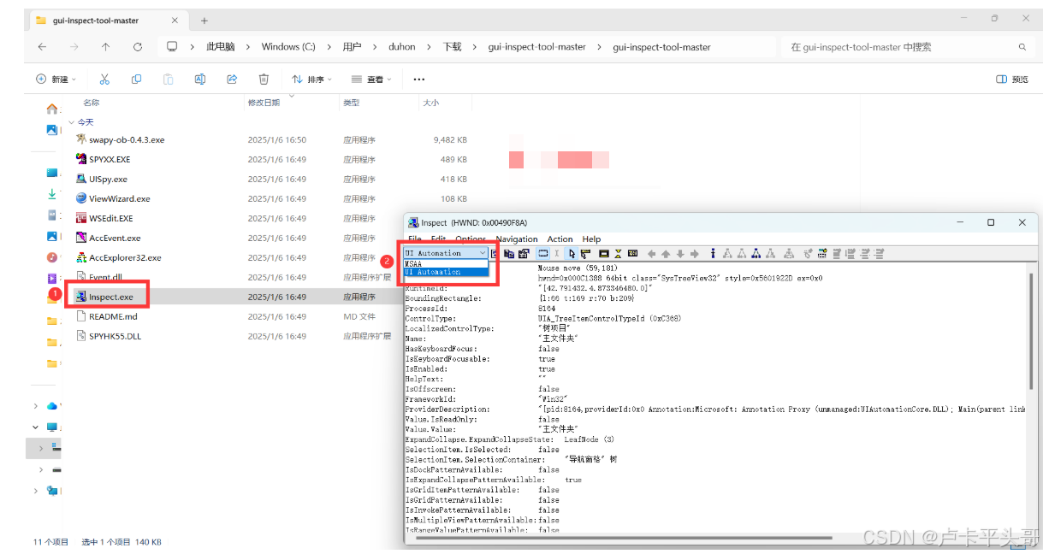1043x554 pixels.
Task: Click the rename icon in Explorer toolbar
Action: [199, 79]
